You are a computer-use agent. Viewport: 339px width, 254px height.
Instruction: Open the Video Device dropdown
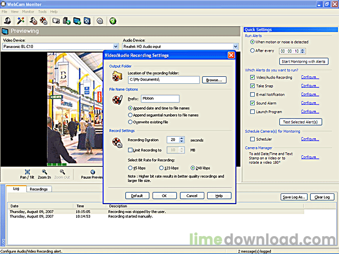pos(116,47)
